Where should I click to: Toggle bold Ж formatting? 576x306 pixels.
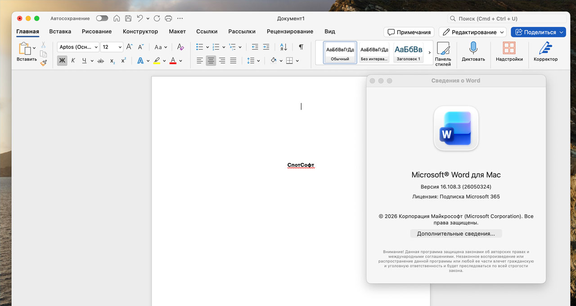coord(62,61)
